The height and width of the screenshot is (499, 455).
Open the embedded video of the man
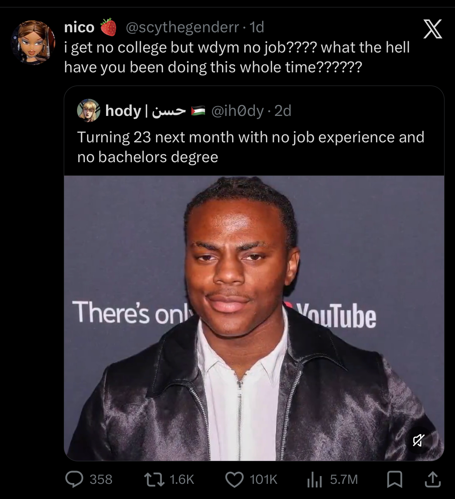point(254,318)
